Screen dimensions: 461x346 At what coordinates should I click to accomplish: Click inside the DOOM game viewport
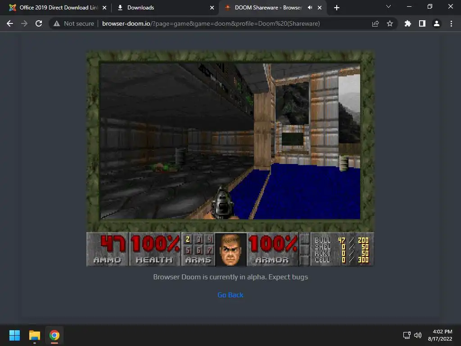pyautogui.click(x=230, y=141)
